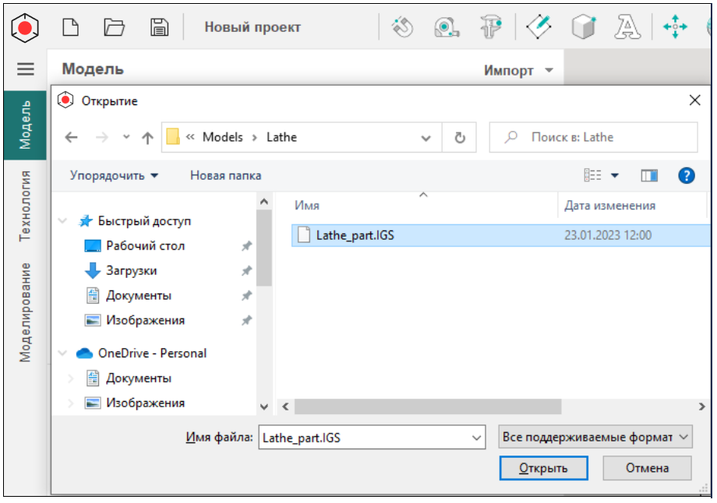This screenshot has height=503, width=717.
Task: Select the caliper measurement tool icon
Action: coord(490,27)
